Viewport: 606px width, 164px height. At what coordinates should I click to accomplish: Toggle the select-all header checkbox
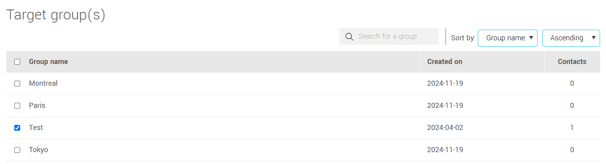[x=17, y=62]
